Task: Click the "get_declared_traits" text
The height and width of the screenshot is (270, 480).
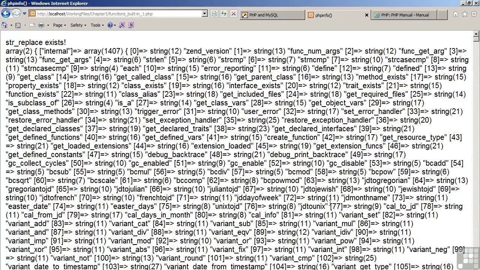Action: [x=178, y=129]
